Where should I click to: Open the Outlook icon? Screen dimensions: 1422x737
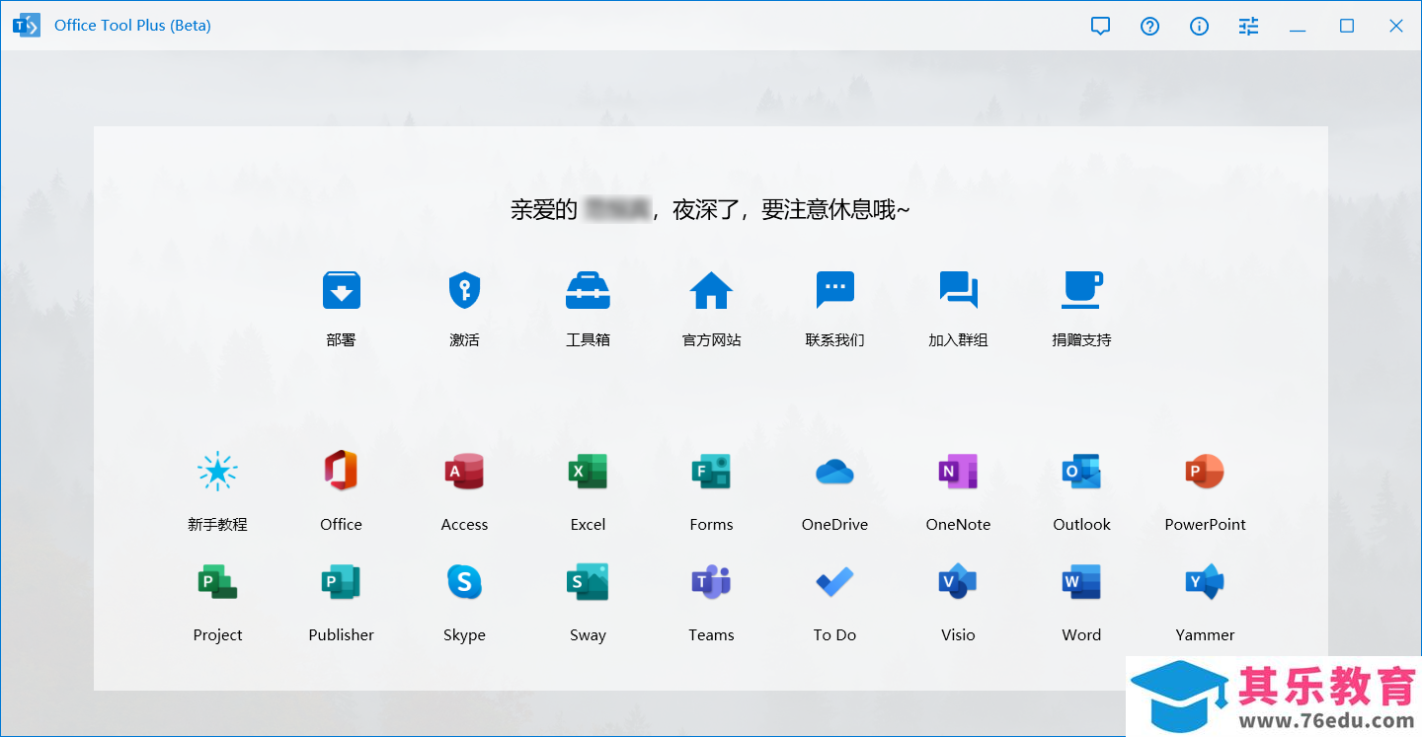coord(1081,472)
